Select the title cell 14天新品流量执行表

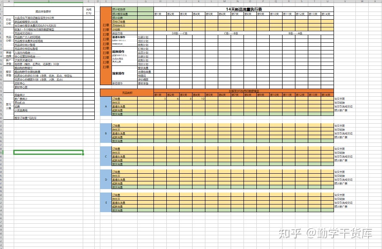click(x=244, y=9)
